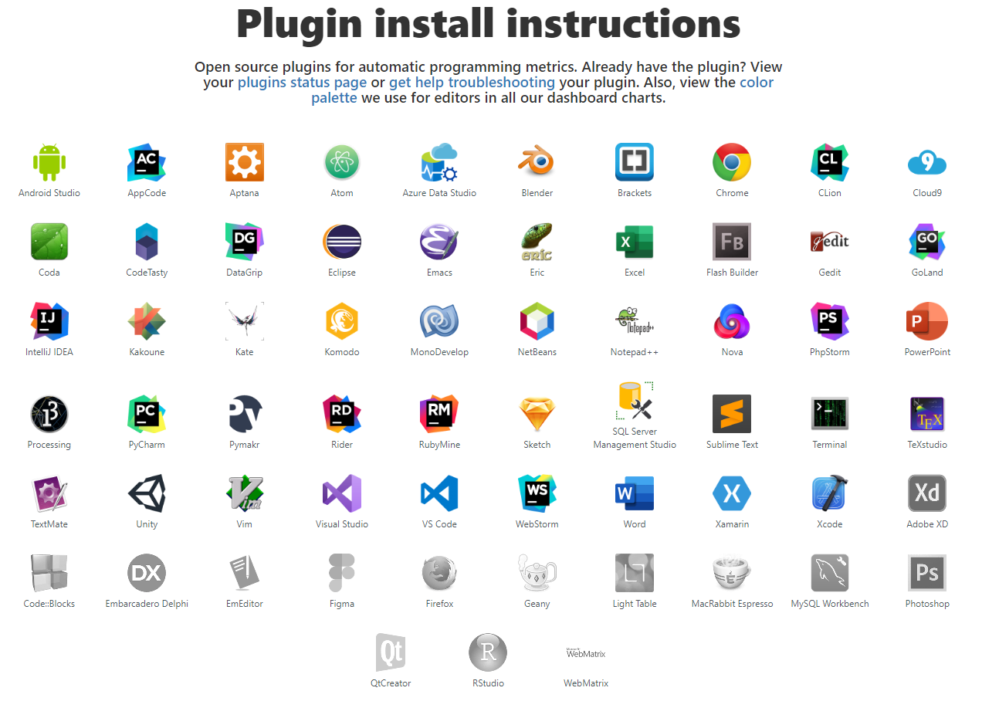The image size is (982, 708).
Task: Select the Rider icon
Action: [x=342, y=414]
